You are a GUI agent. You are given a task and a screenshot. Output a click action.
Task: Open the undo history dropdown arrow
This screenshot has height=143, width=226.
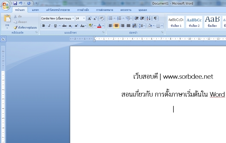[x=24, y=3]
